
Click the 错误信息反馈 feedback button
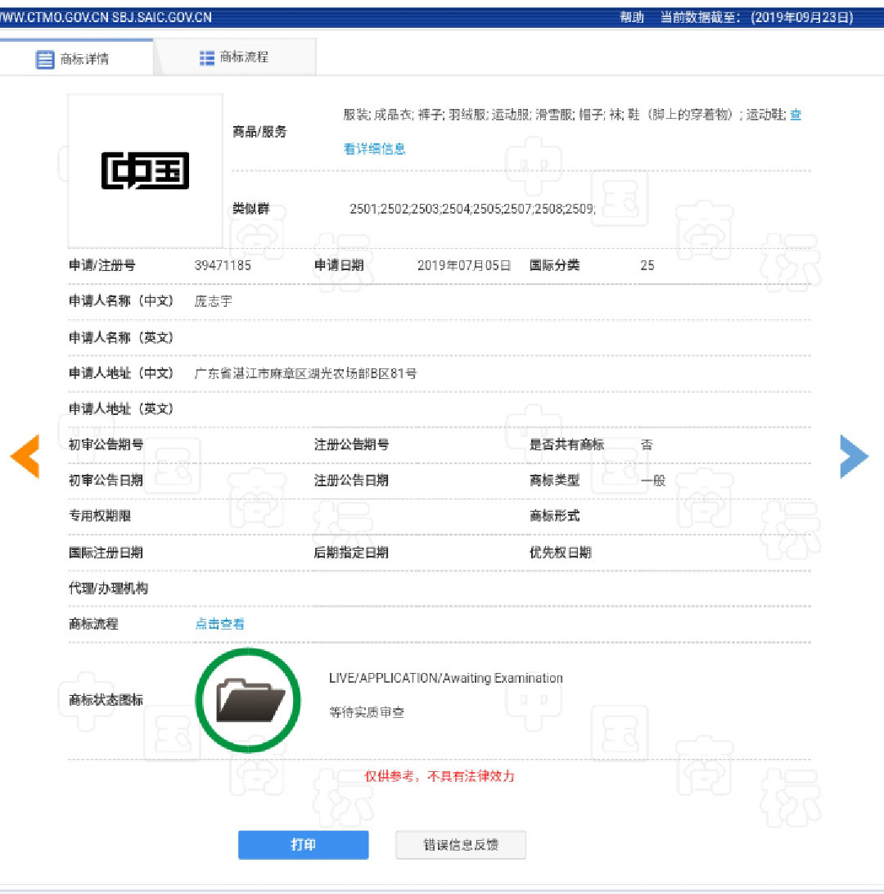[x=460, y=845]
